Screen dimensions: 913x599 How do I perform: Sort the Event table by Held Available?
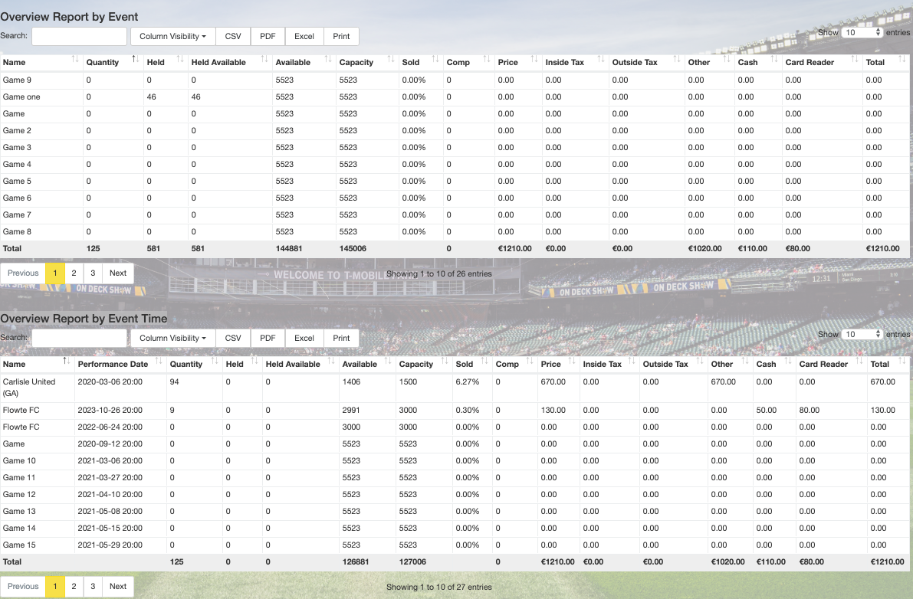point(229,62)
